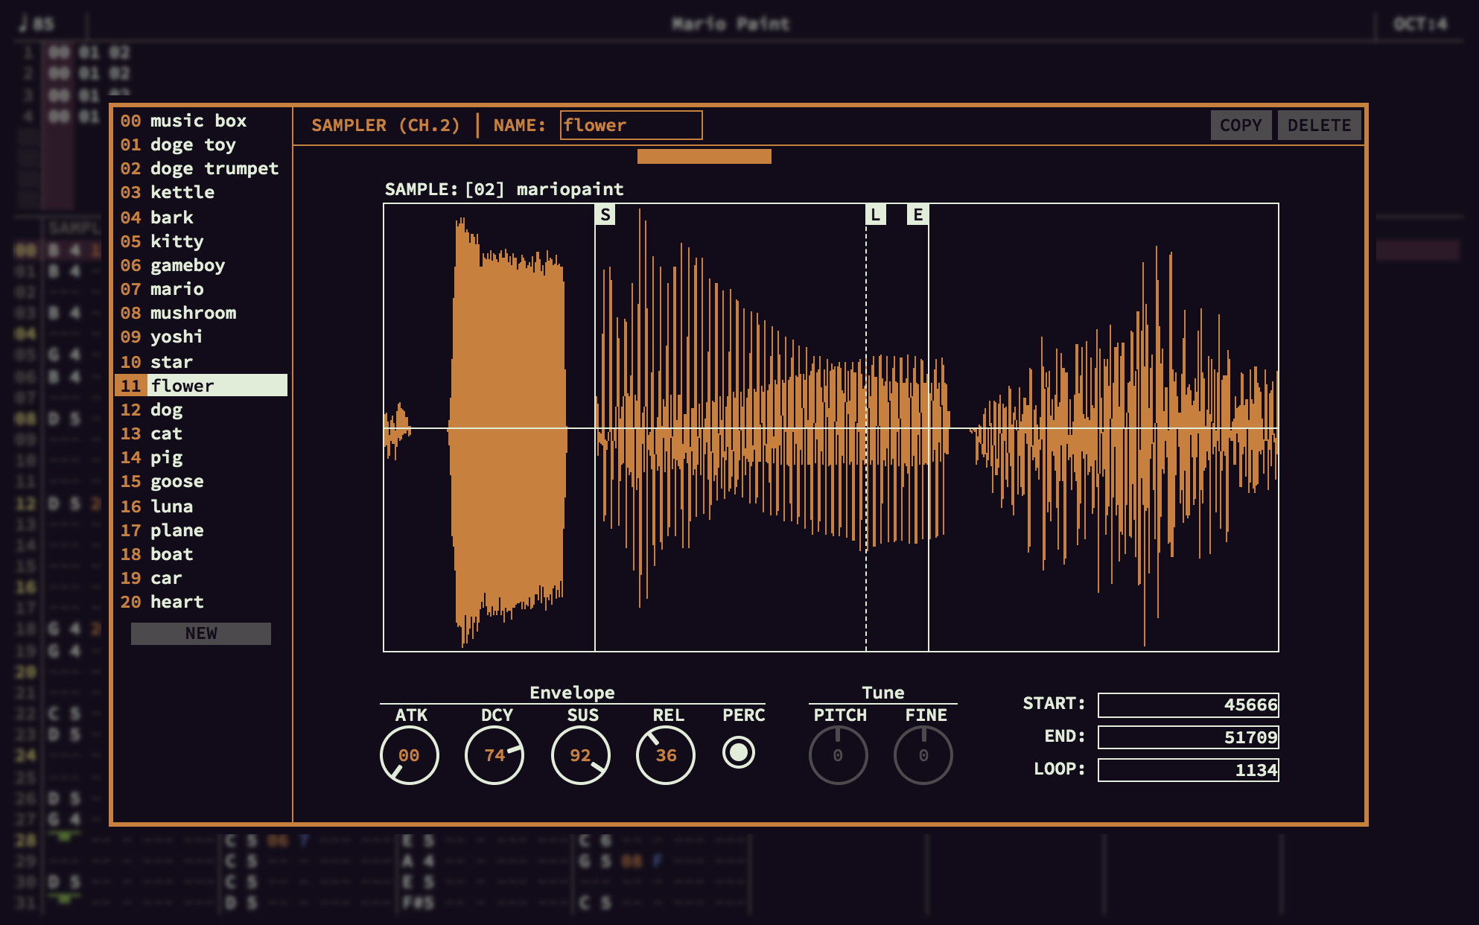Click the E end marker flag
The width and height of the screenshot is (1479, 925).
tap(917, 214)
